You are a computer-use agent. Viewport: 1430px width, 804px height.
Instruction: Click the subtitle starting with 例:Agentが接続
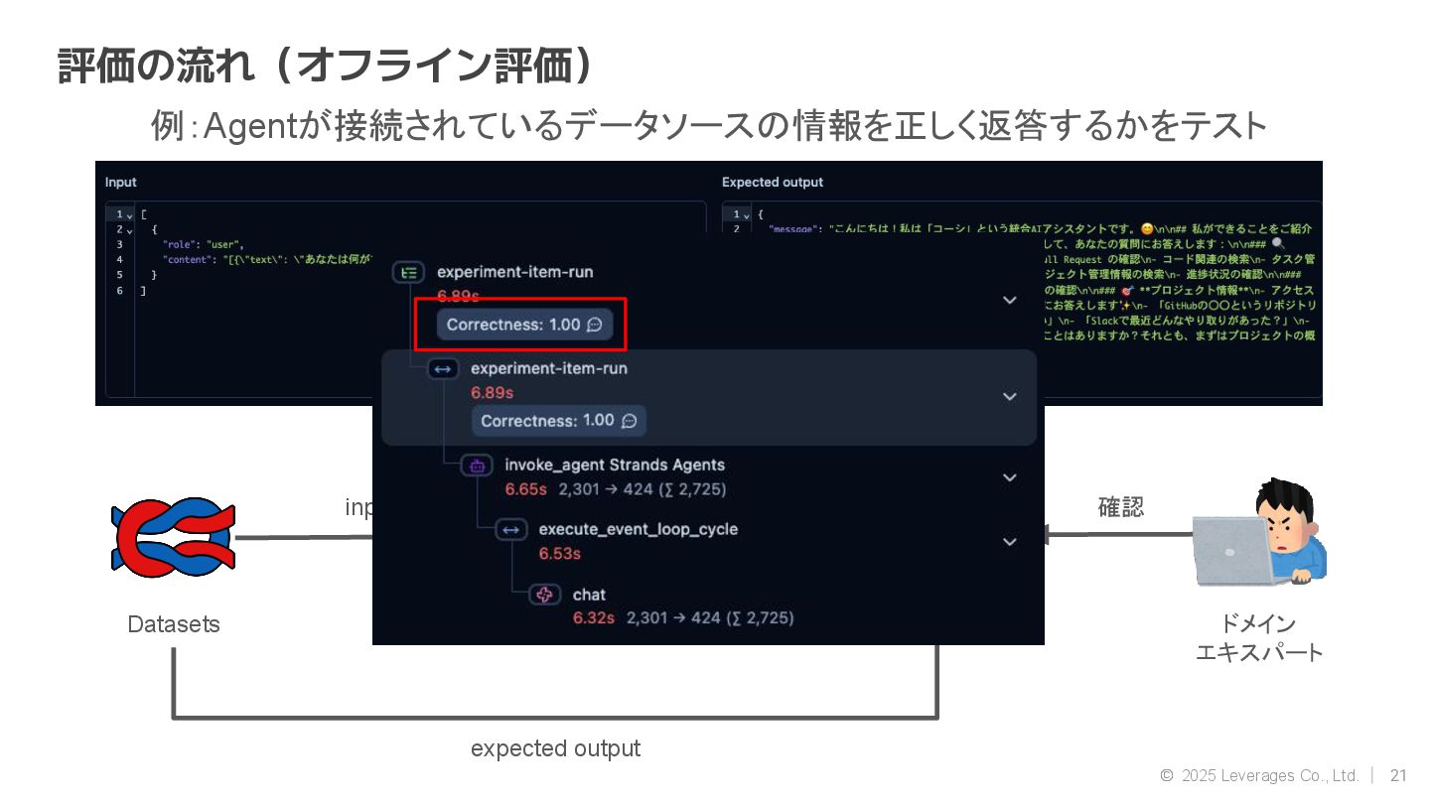click(x=709, y=126)
